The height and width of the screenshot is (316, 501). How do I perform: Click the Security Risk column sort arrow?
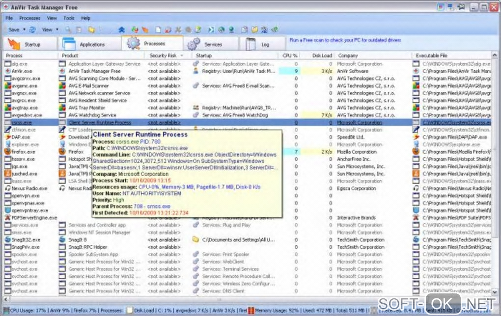click(181, 55)
